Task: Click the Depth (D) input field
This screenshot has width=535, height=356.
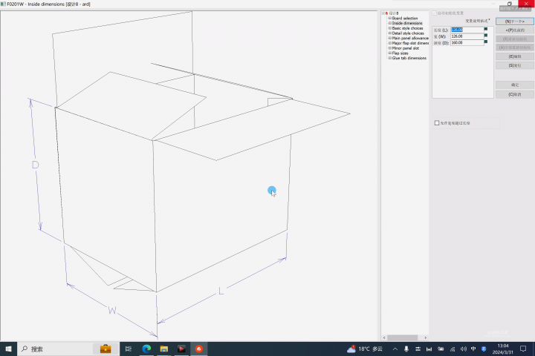Action: pyautogui.click(x=467, y=42)
